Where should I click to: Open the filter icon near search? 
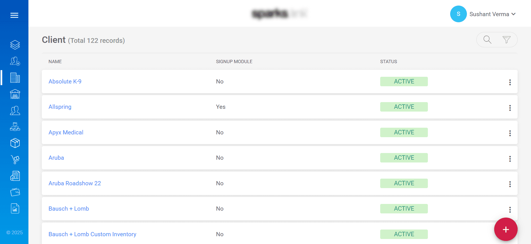click(506, 40)
